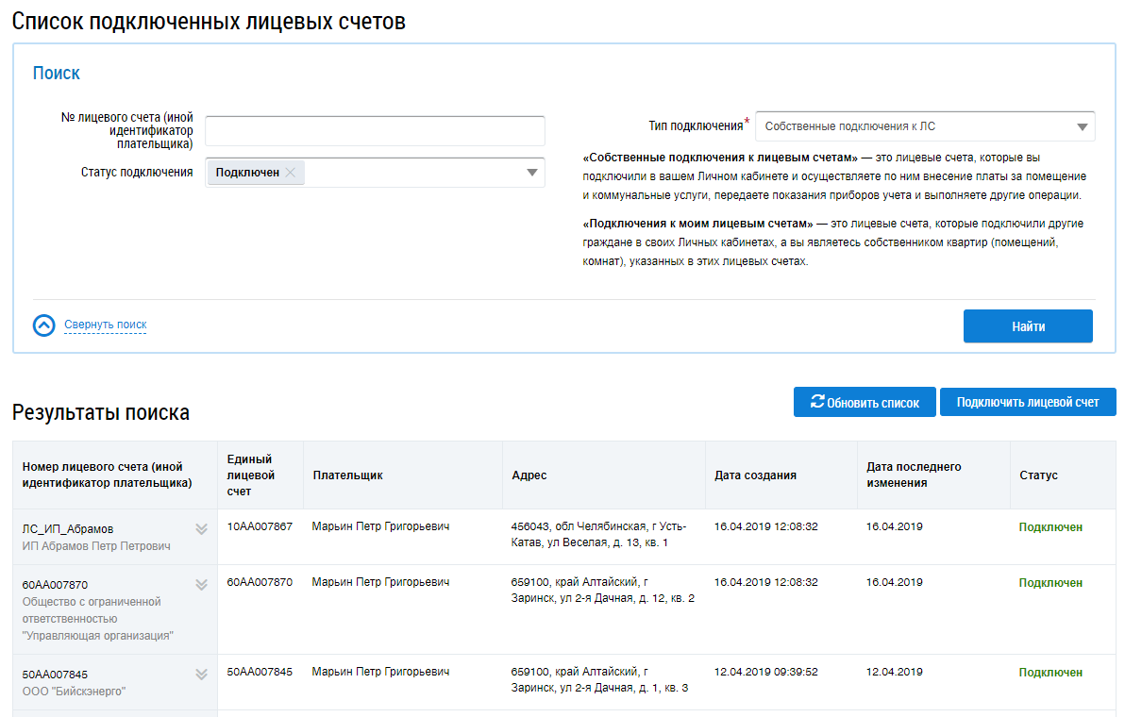This screenshot has width=1125, height=717.
Task: Expand row details for ЛС_ИП_Абрамов
Action: 201,529
